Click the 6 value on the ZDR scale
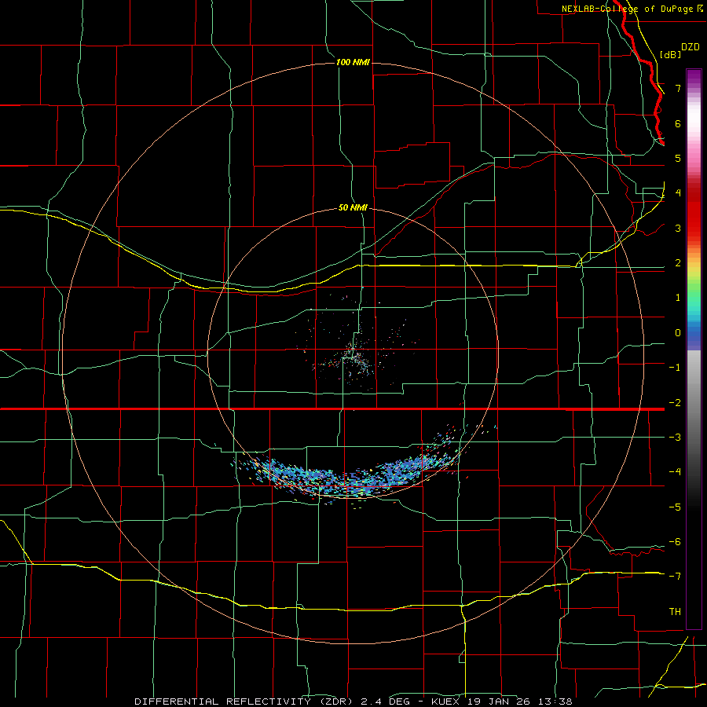Viewport: 707px width, 707px height. tap(678, 123)
